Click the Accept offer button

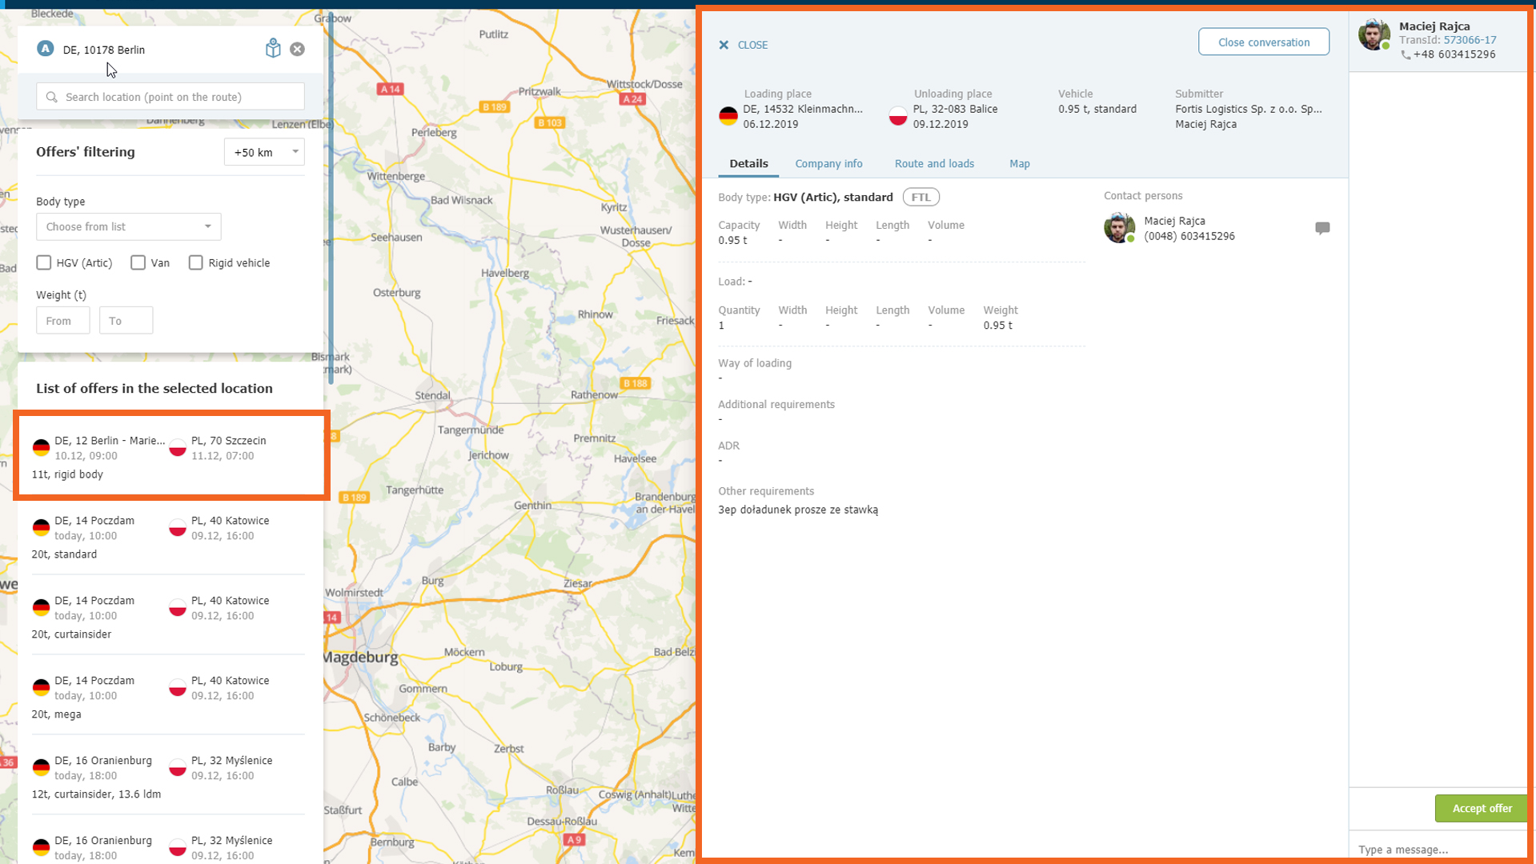(1482, 809)
